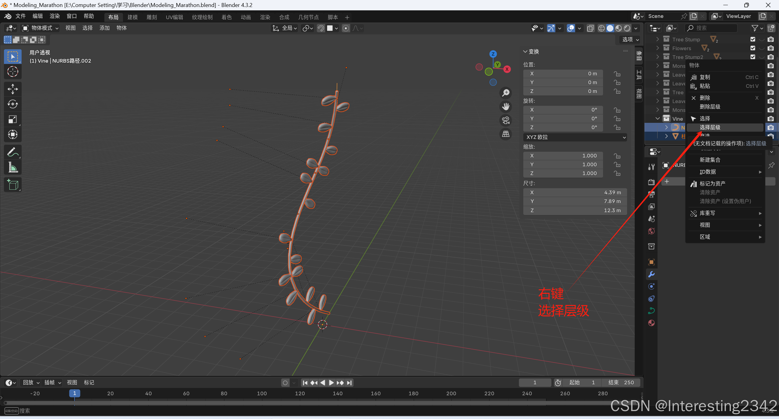Toggle lock on Location X
This screenshot has width=779, height=419.
617,74
